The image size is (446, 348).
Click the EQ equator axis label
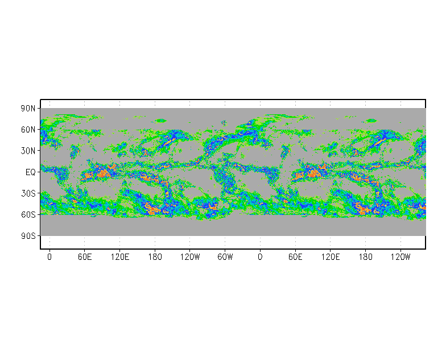click(31, 172)
